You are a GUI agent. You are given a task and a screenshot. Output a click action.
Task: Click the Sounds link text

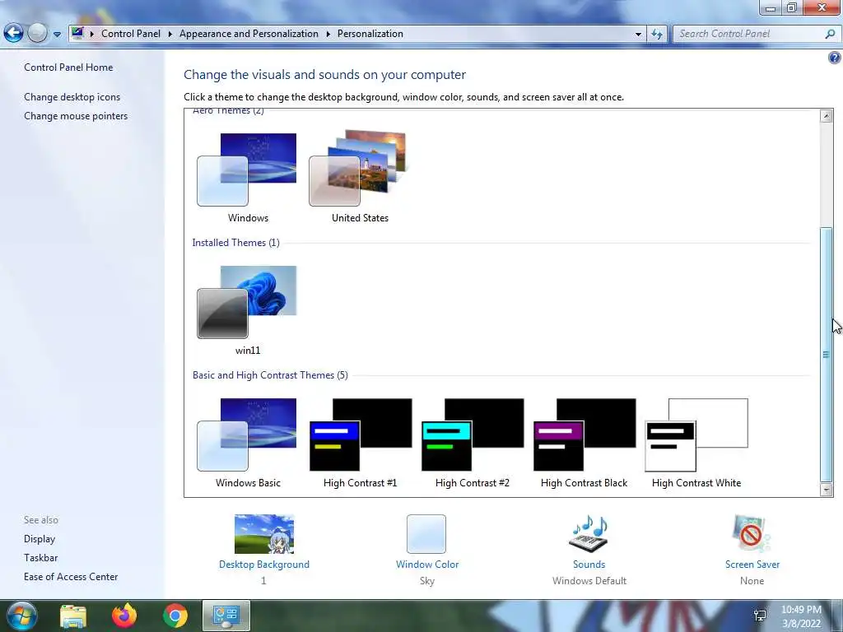pyautogui.click(x=589, y=565)
